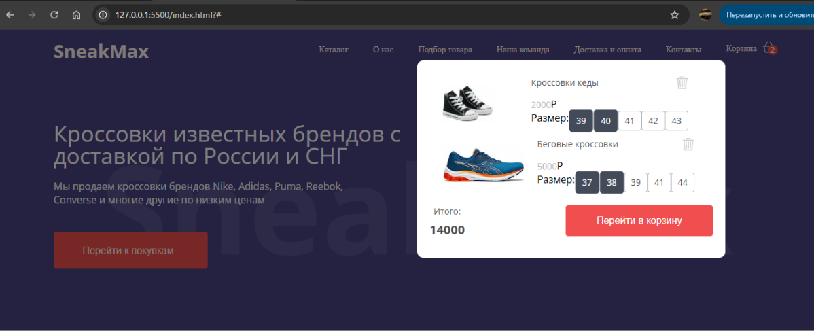Open the blue running shoe thumbnail

pos(484,166)
